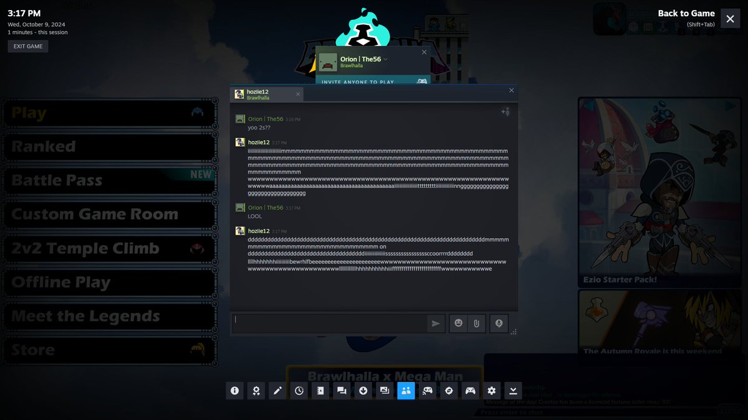748x420 pixels.
Task: Open Custom Game Room in Brawlhalla menu
Action: [x=110, y=214]
